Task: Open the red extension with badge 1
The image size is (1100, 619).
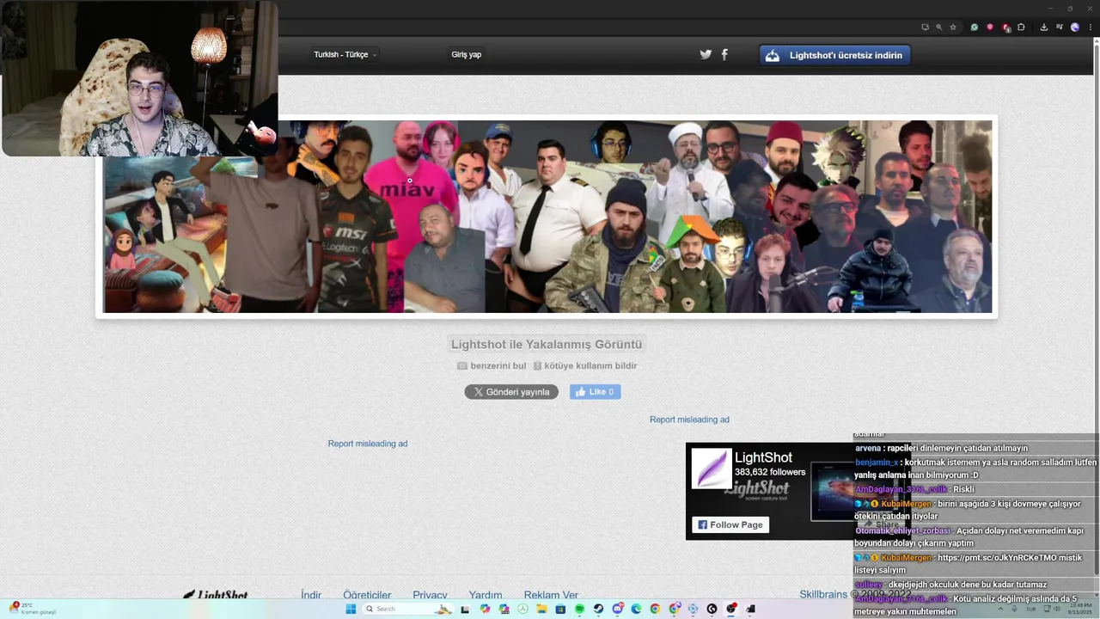Action: click(x=1005, y=28)
